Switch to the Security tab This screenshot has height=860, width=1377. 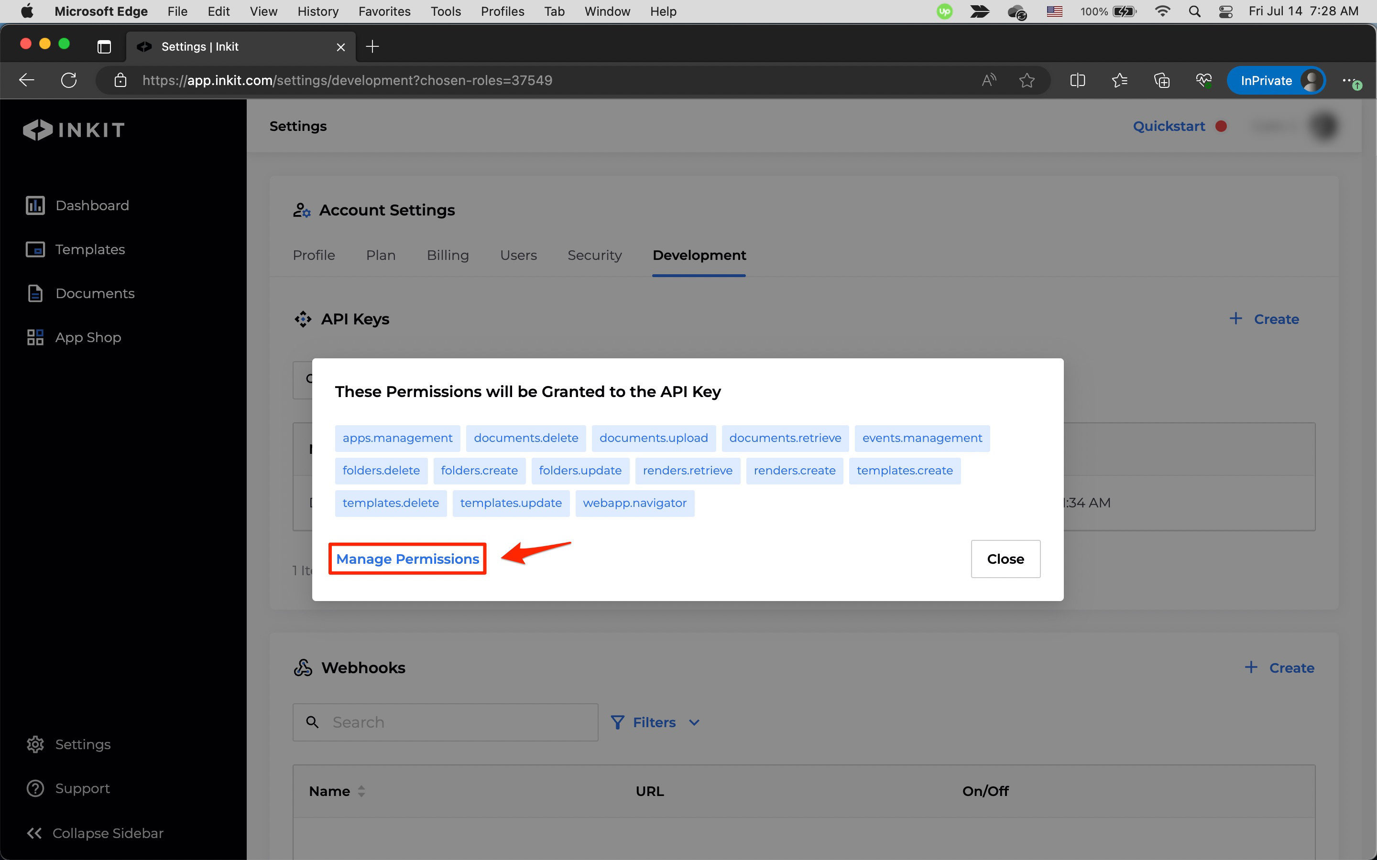pyautogui.click(x=594, y=256)
